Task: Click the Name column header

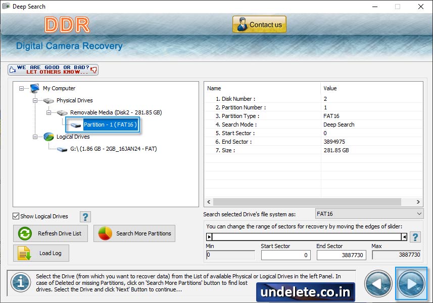Action: (x=263, y=88)
